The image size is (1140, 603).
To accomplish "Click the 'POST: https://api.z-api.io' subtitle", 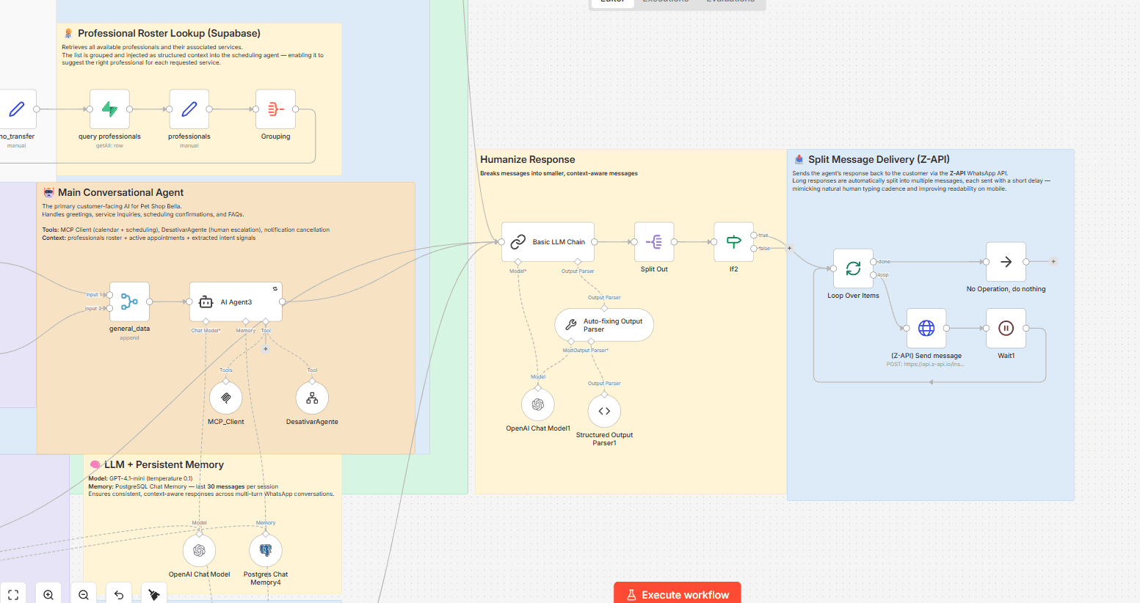I will pos(926,364).
